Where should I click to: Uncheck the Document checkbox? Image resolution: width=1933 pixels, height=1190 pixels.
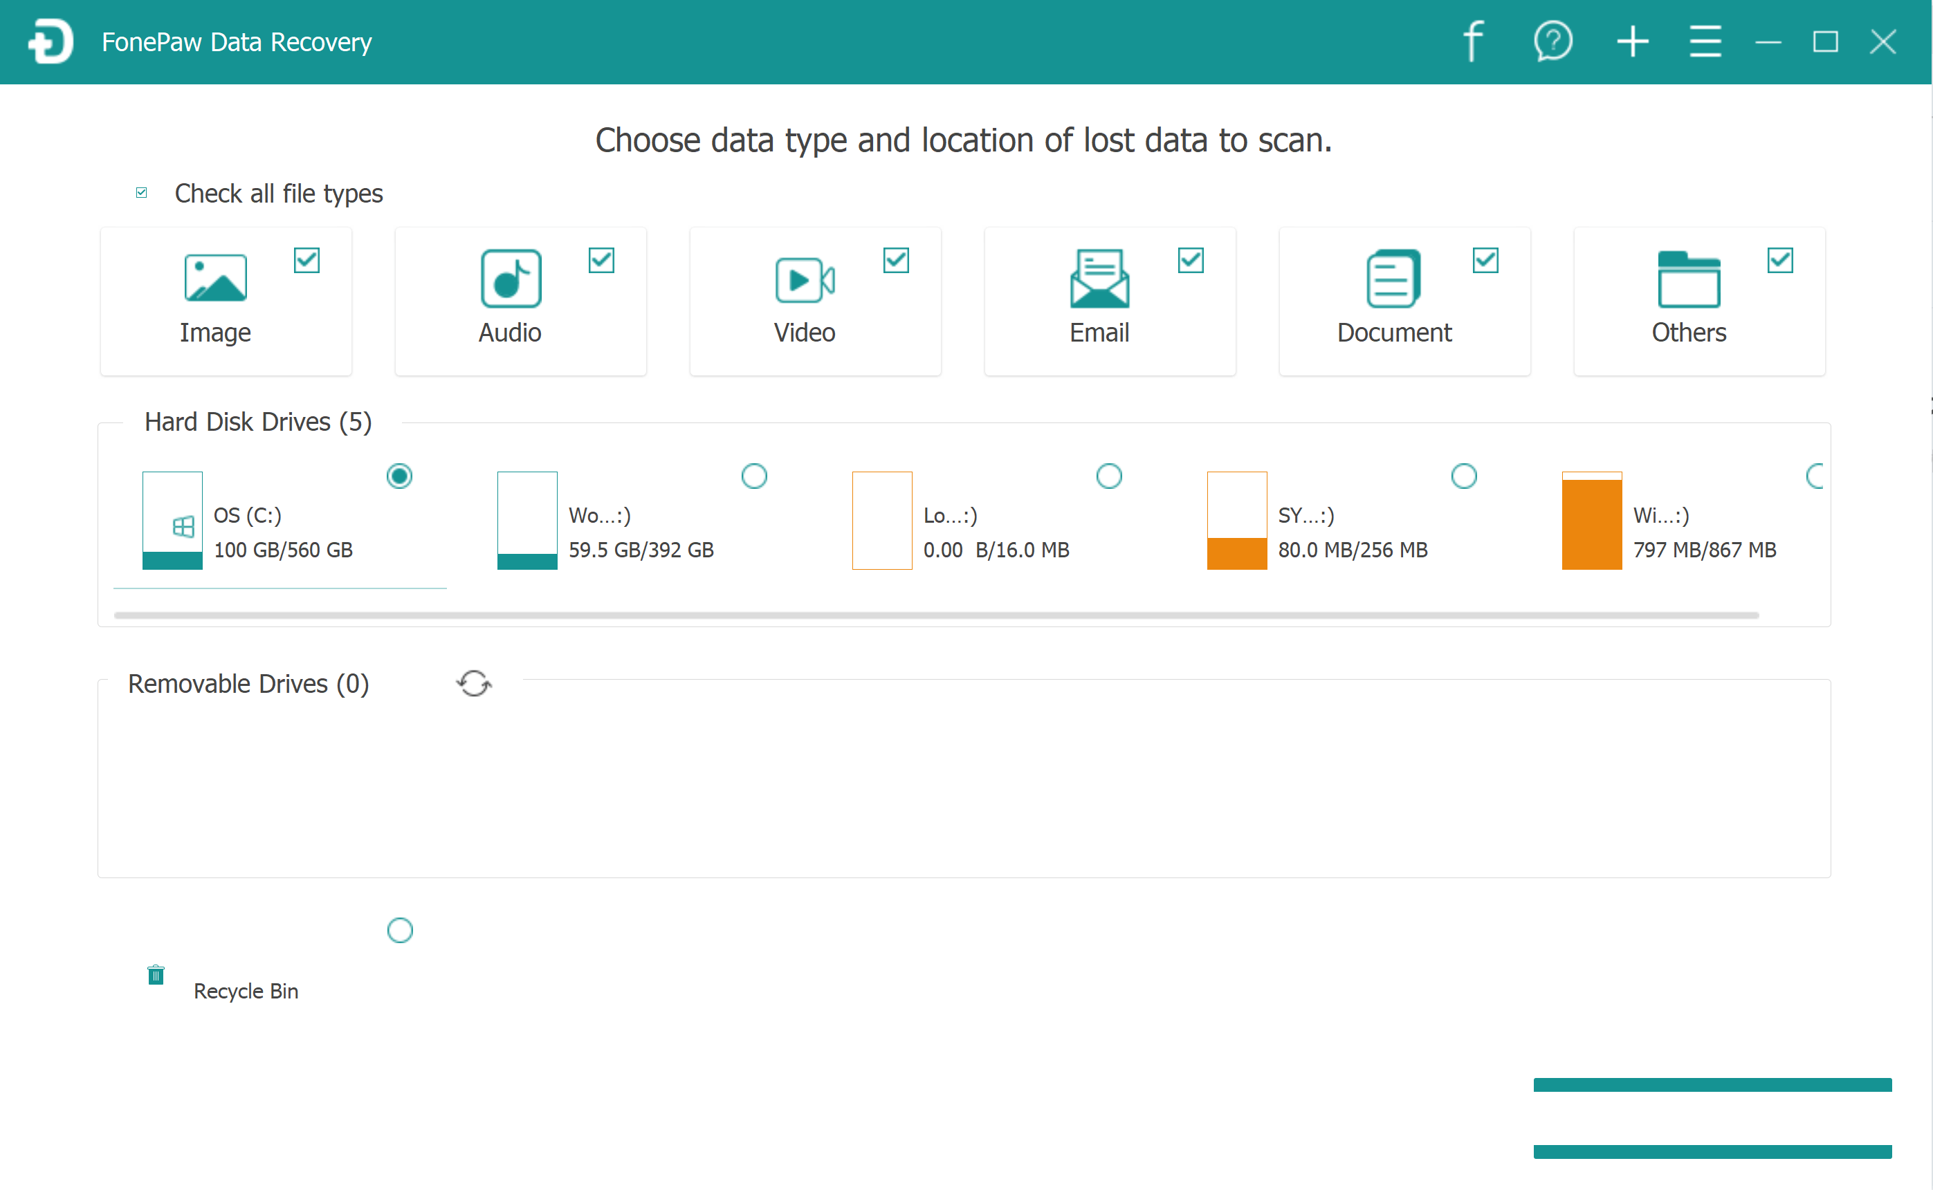tap(1485, 260)
